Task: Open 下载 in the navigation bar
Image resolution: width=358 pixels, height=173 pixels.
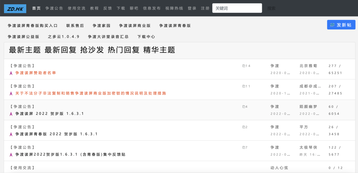Action: (x=121, y=8)
